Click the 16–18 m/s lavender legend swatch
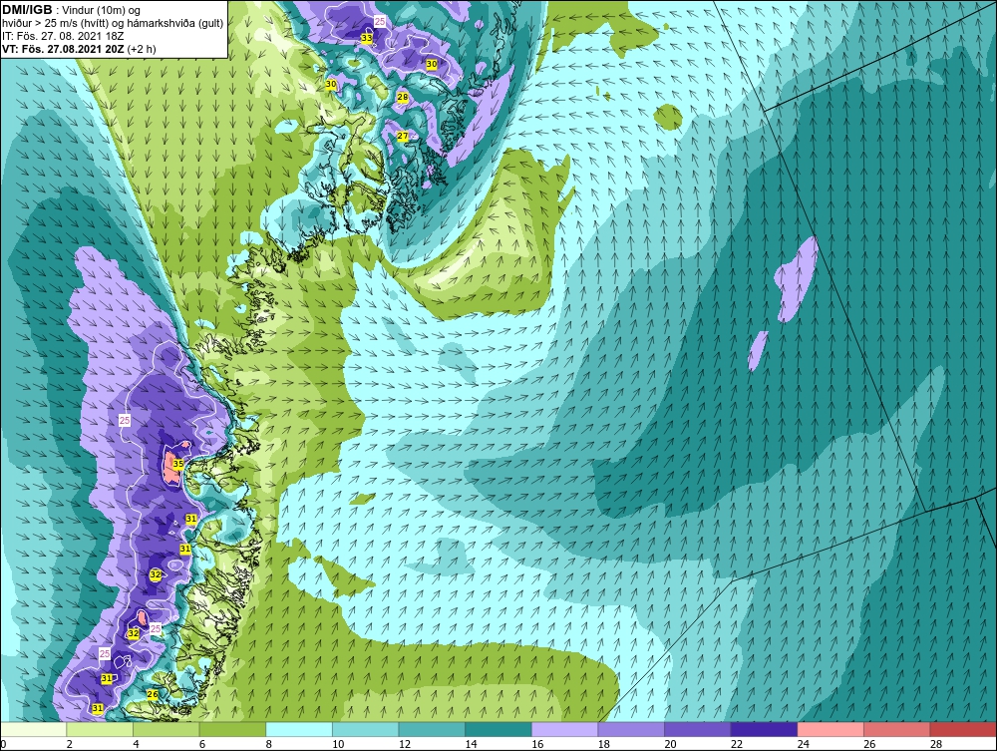Screen dimensions: 997x751 (564, 729)
